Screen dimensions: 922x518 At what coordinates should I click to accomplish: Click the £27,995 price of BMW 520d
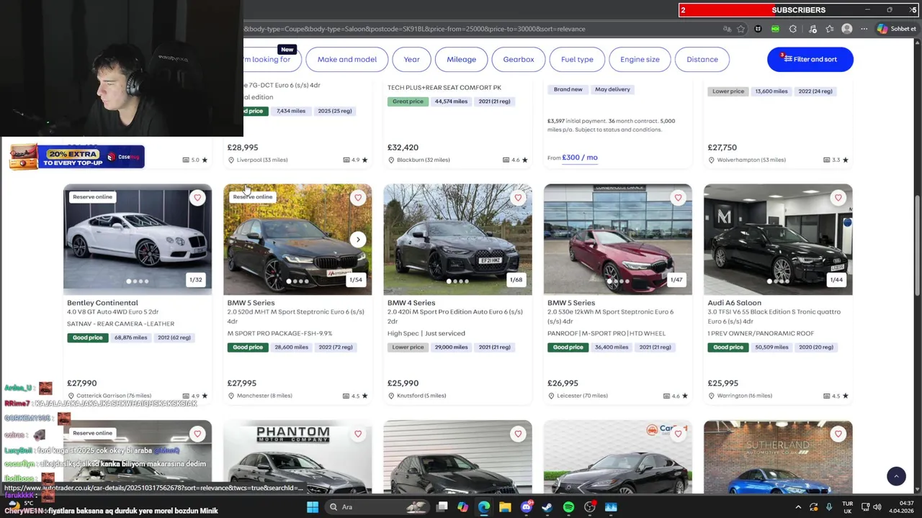point(242,383)
